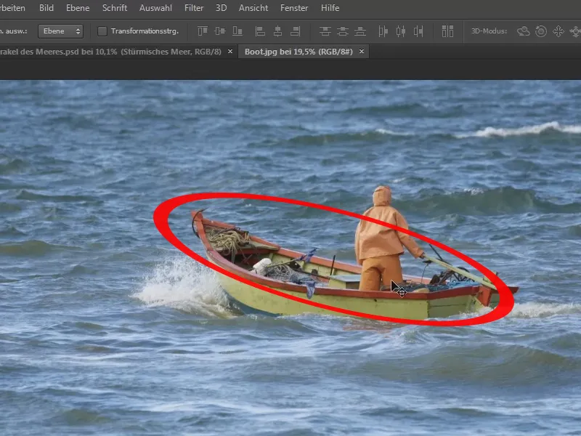Click the align horizontal centers icon
581x436 pixels.
(277, 31)
